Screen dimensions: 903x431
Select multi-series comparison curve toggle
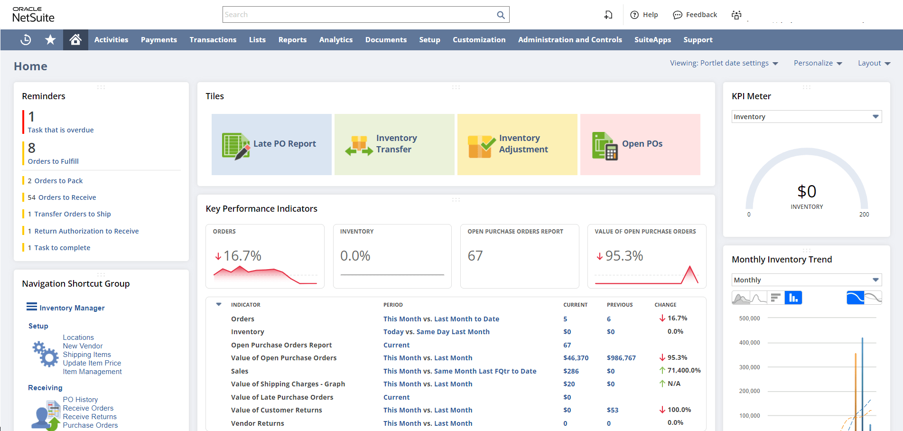[x=873, y=298]
